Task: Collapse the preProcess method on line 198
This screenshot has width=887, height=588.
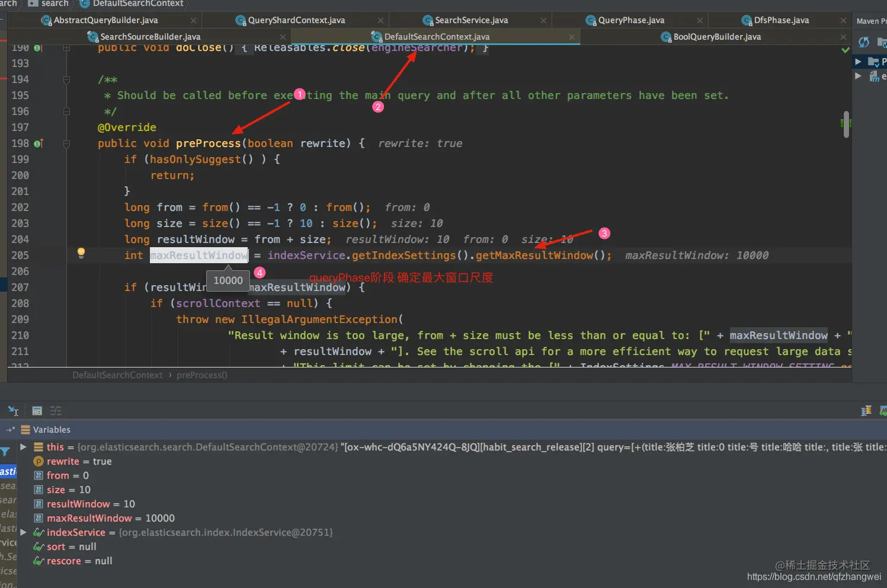Action: [x=66, y=143]
